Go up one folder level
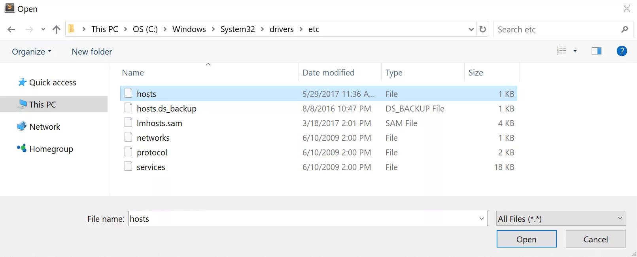This screenshot has width=637, height=257. 57,29
